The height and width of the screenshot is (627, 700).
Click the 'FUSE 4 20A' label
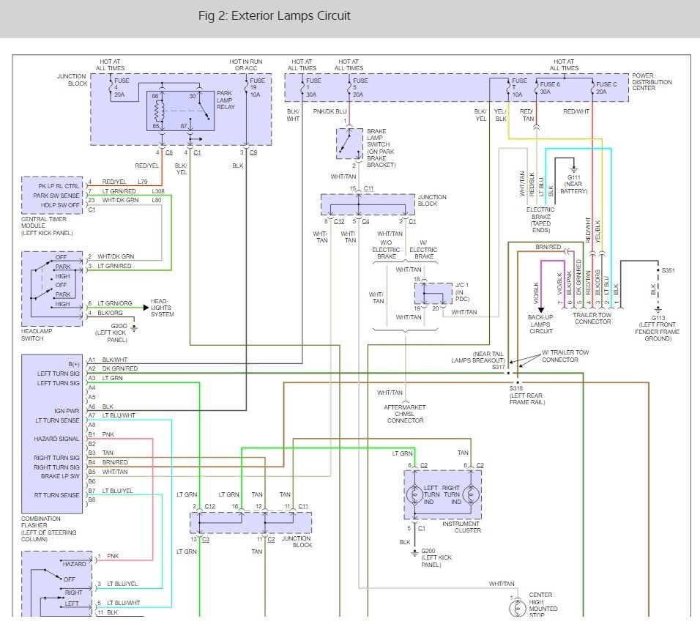coord(122,87)
